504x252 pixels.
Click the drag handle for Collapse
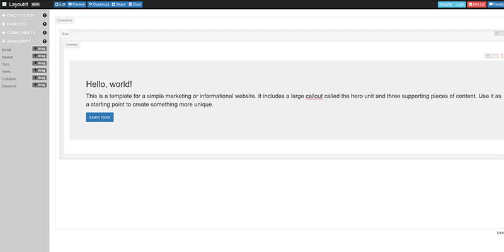click(x=39, y=77)
